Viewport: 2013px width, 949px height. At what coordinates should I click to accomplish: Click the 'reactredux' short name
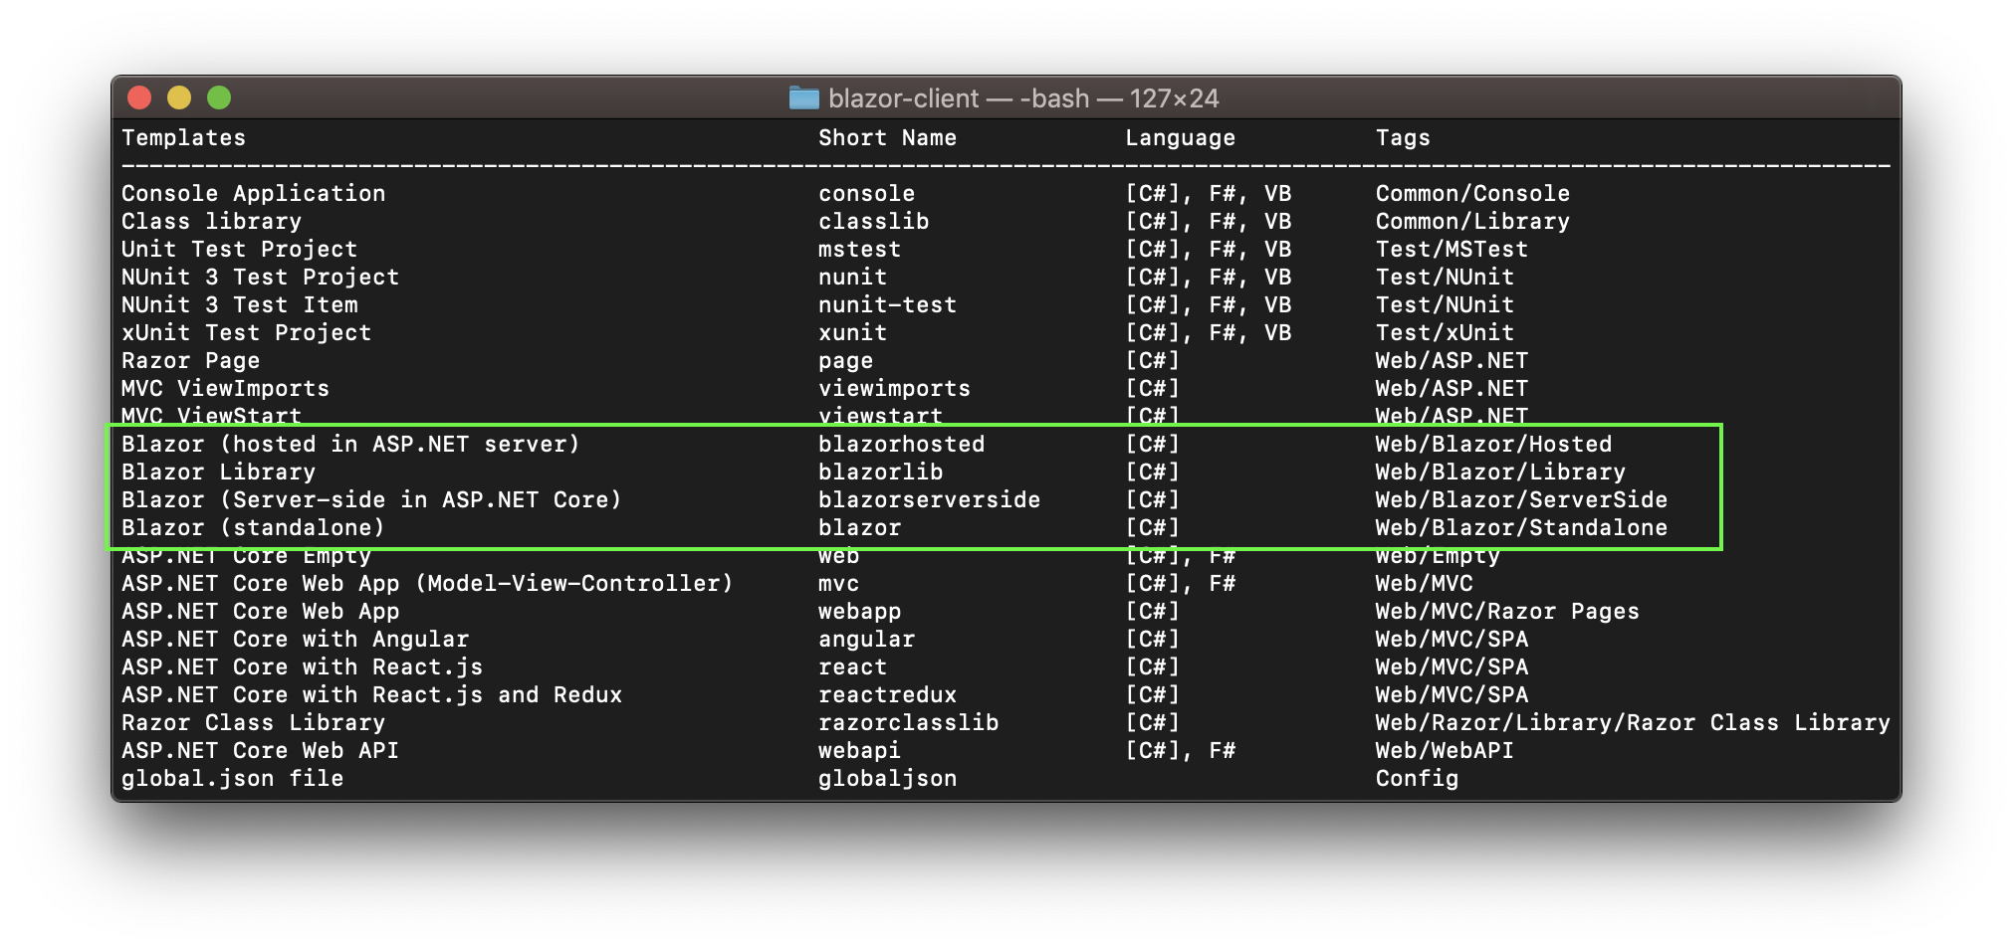point(888,695)
